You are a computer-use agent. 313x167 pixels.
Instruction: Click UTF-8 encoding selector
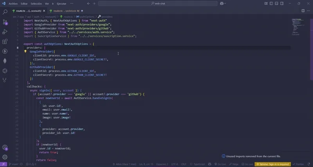(x=174, y=164)
